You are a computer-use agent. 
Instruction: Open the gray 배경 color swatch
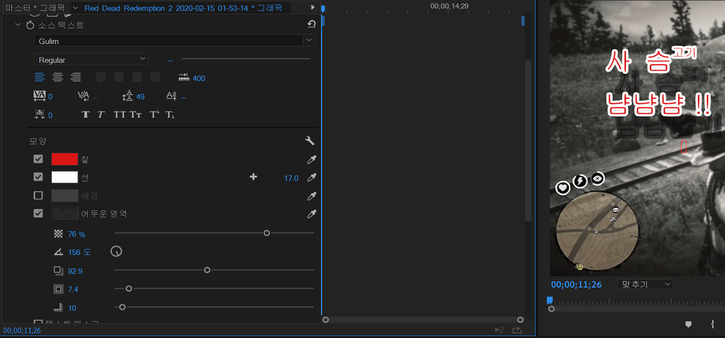pyautogui.click(x=65, y=196)
